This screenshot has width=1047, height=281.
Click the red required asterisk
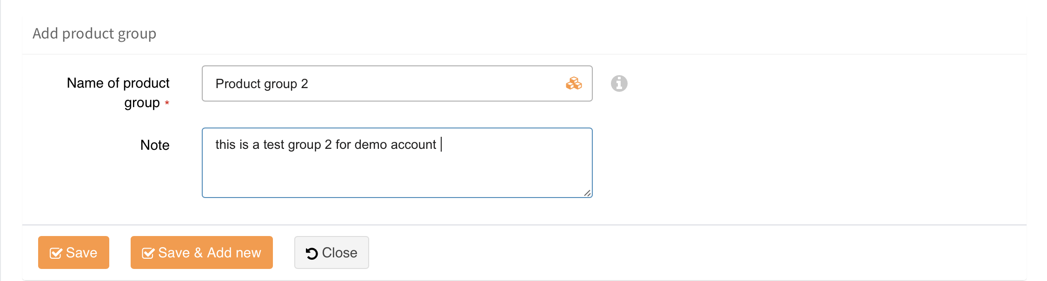167,103
